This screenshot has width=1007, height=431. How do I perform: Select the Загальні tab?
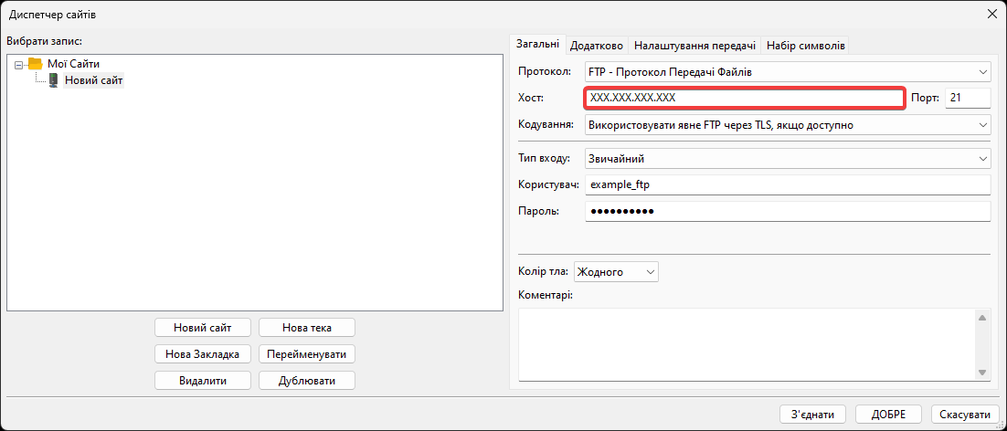point(538,44)
